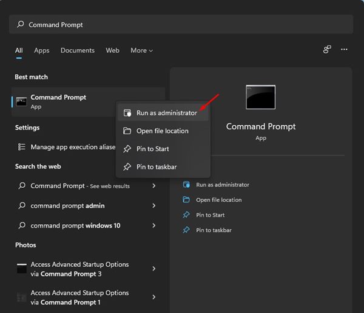Screen dimensions: 364x313
Task: Choose Run as administrator from the context menu
Action: 163,113
